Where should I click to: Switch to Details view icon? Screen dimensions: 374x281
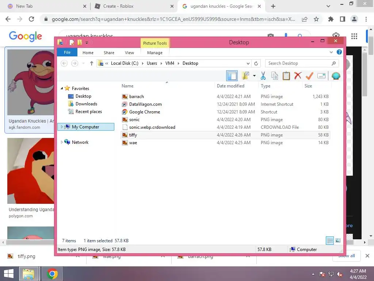coord(330,241)
